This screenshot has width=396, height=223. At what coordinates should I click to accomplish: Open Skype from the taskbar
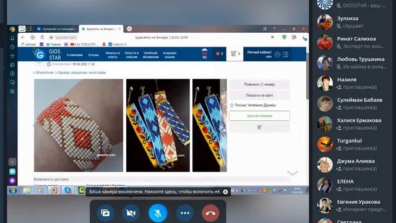pyautogui.click(x=67, y=190)
